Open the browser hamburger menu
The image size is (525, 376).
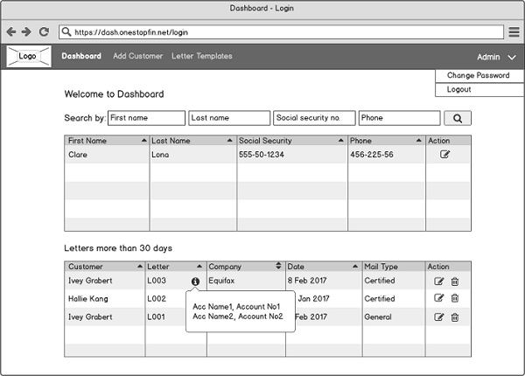tap(514, 32)
